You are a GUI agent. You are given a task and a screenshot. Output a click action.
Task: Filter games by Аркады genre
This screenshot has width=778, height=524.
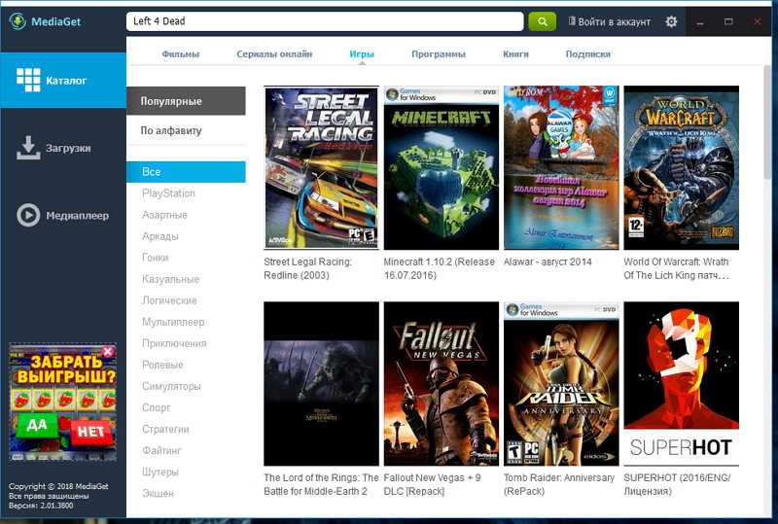160,236
